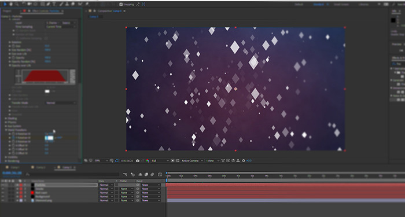
Task: Toggle the Snapping checkbox
Action: (121, 4)
